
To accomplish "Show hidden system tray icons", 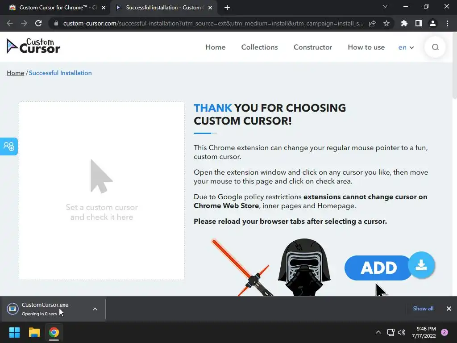I will pos(378,332).
